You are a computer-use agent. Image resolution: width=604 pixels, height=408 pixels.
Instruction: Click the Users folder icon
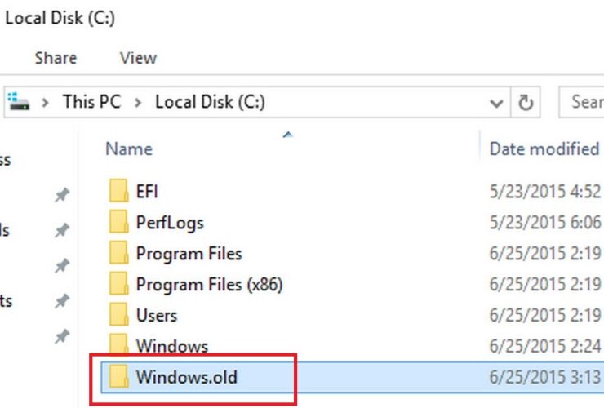pyautogui.click(x=118, y=315)
